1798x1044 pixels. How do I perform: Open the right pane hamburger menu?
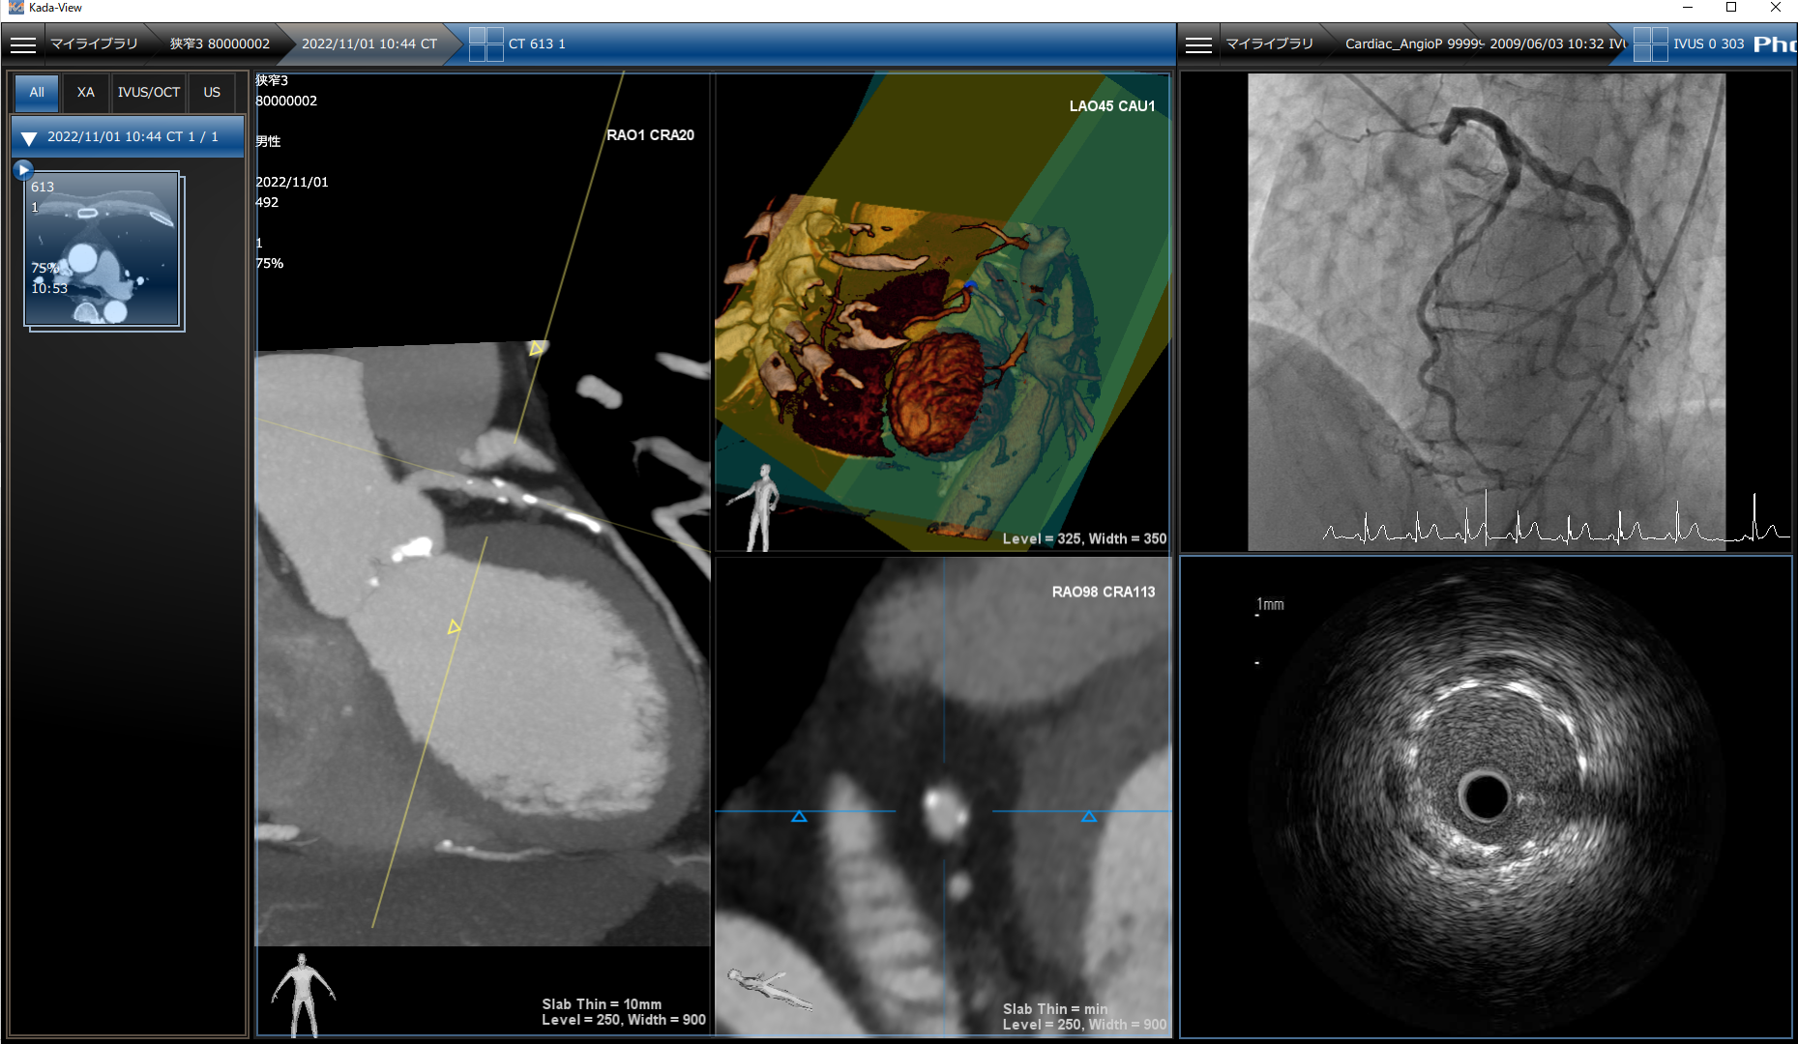[x=1198, y=44]
